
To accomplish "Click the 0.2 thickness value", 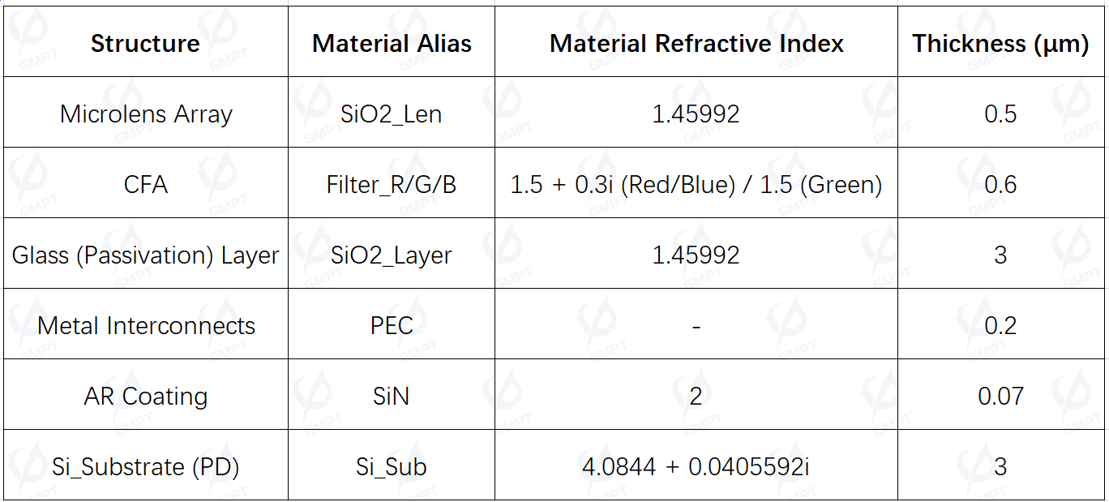I will click(x=1000, y=325).
